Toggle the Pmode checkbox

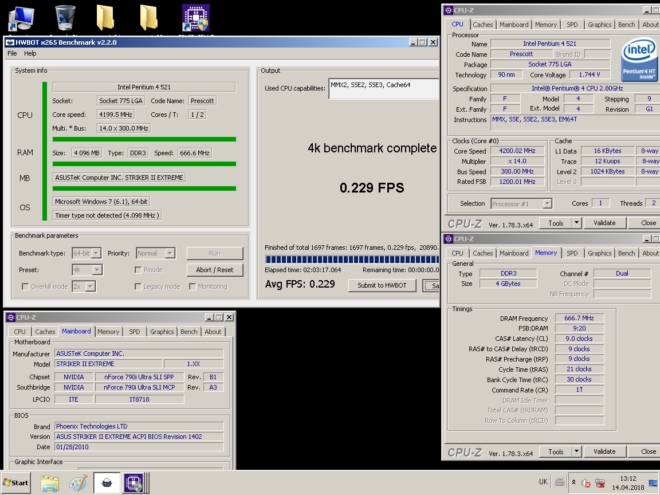tap(138, 270)
